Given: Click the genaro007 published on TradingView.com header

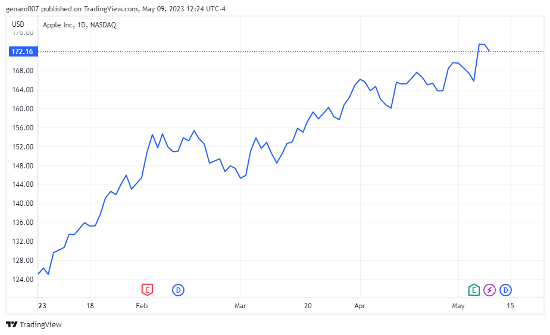Looking at the screenshot, I should click(115, 9).
